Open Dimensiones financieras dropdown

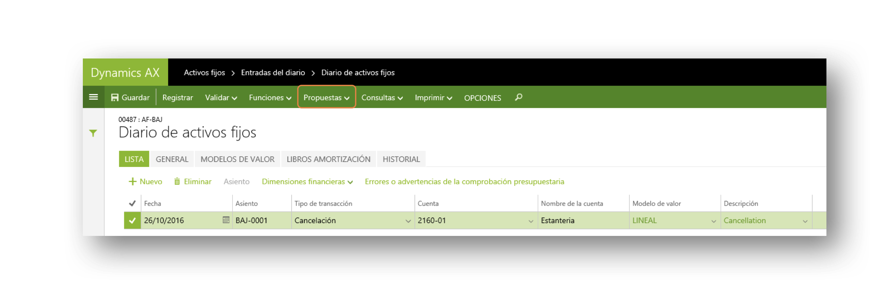[x=307, y=181]
